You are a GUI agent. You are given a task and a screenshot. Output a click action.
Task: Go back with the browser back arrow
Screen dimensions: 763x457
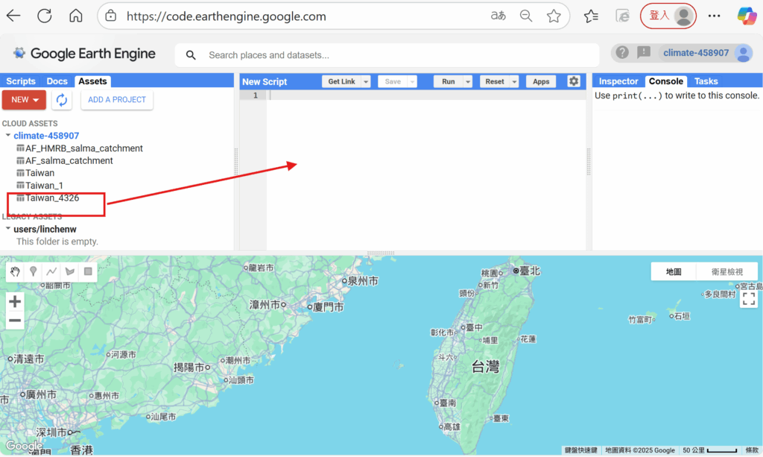click(13, 16)
